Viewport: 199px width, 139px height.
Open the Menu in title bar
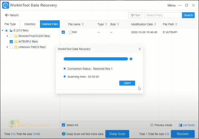pos(171,6)
